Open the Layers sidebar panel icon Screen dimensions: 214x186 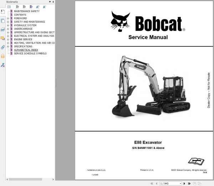(x=3, y=30)
